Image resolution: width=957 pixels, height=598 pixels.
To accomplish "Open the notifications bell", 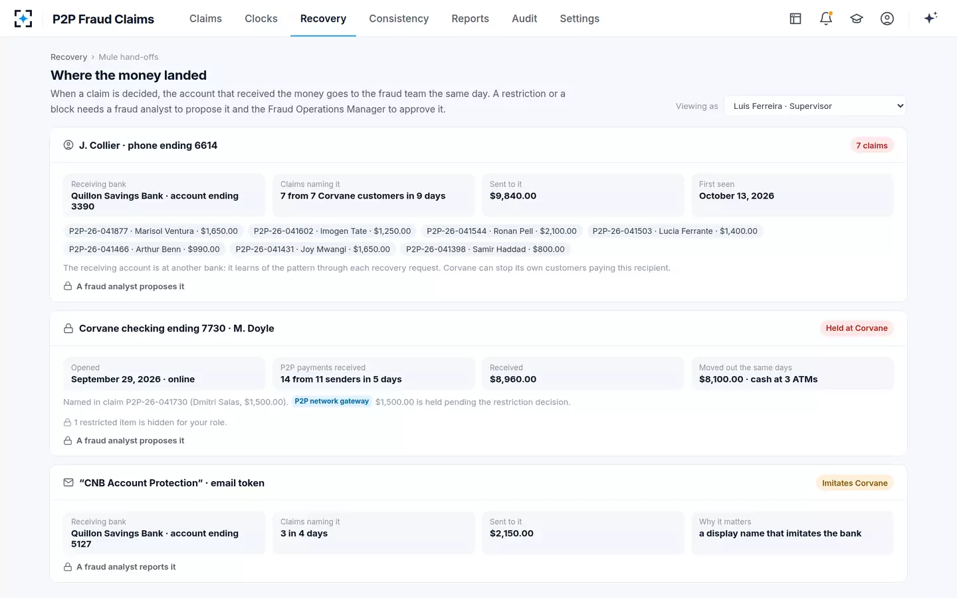I will pyautogui.click(x=826, y=19).
